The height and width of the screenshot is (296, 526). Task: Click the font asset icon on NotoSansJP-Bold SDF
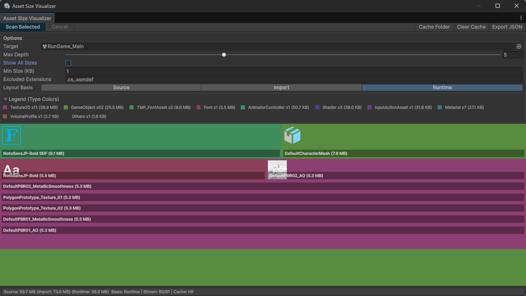click(x=11, y=135)
